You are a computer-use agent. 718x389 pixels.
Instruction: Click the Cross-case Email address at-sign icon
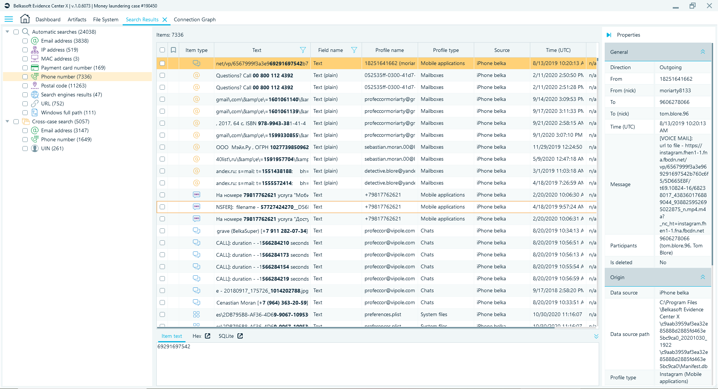point(35,130)
